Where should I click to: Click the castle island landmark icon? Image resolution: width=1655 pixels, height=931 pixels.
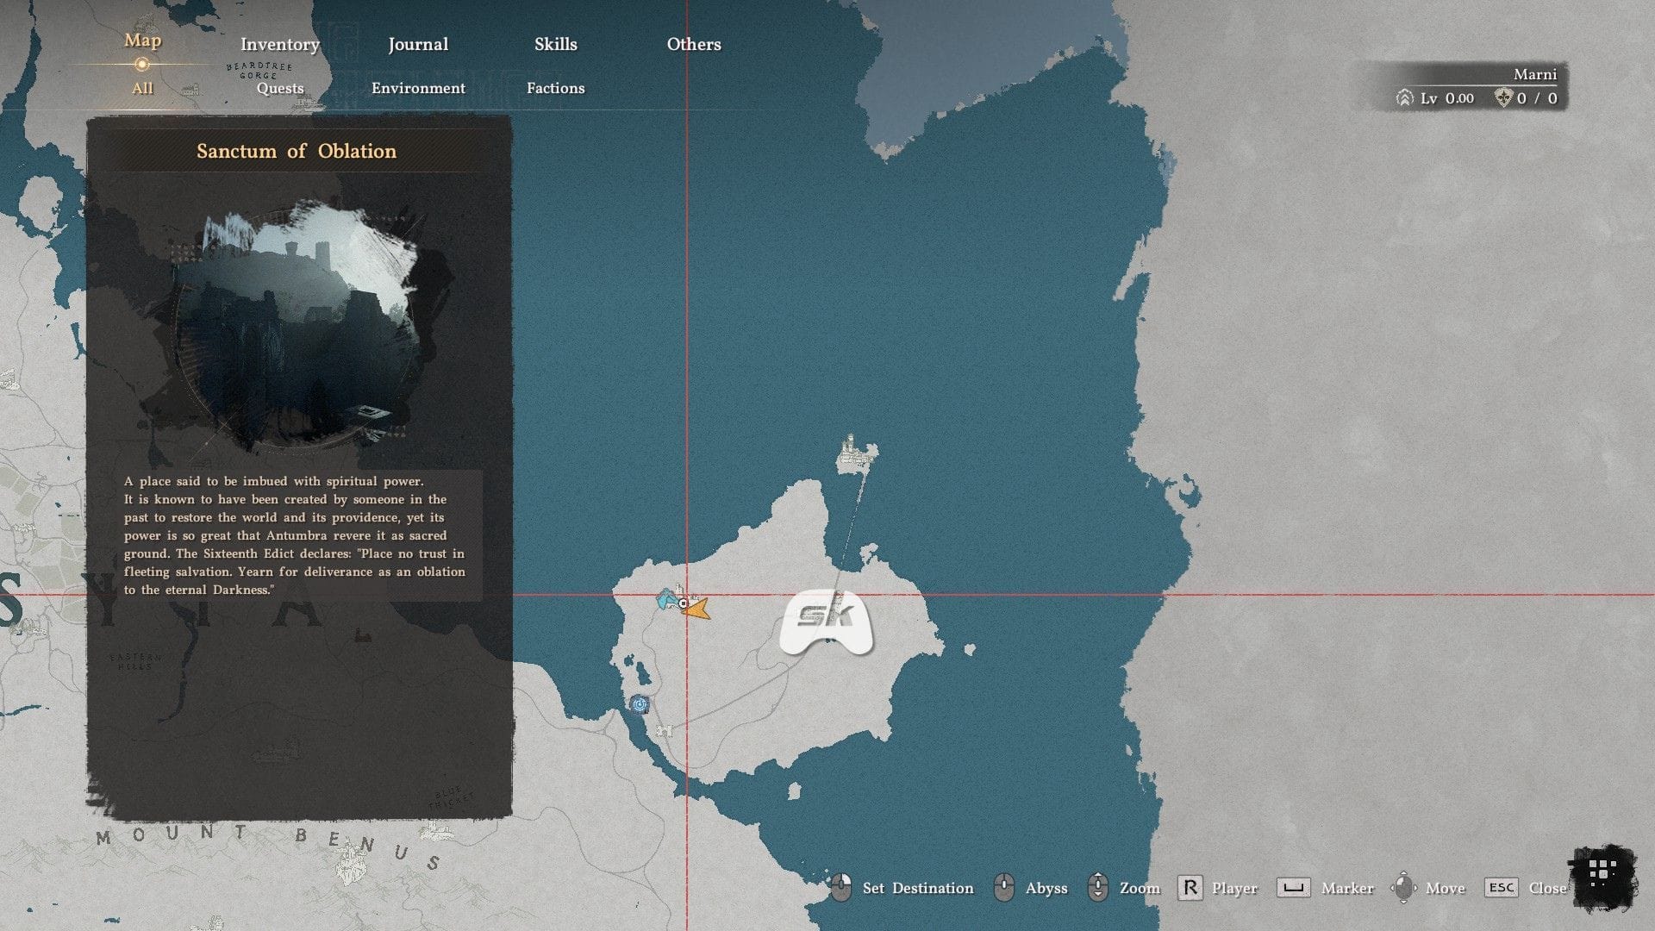coord(856,453)
